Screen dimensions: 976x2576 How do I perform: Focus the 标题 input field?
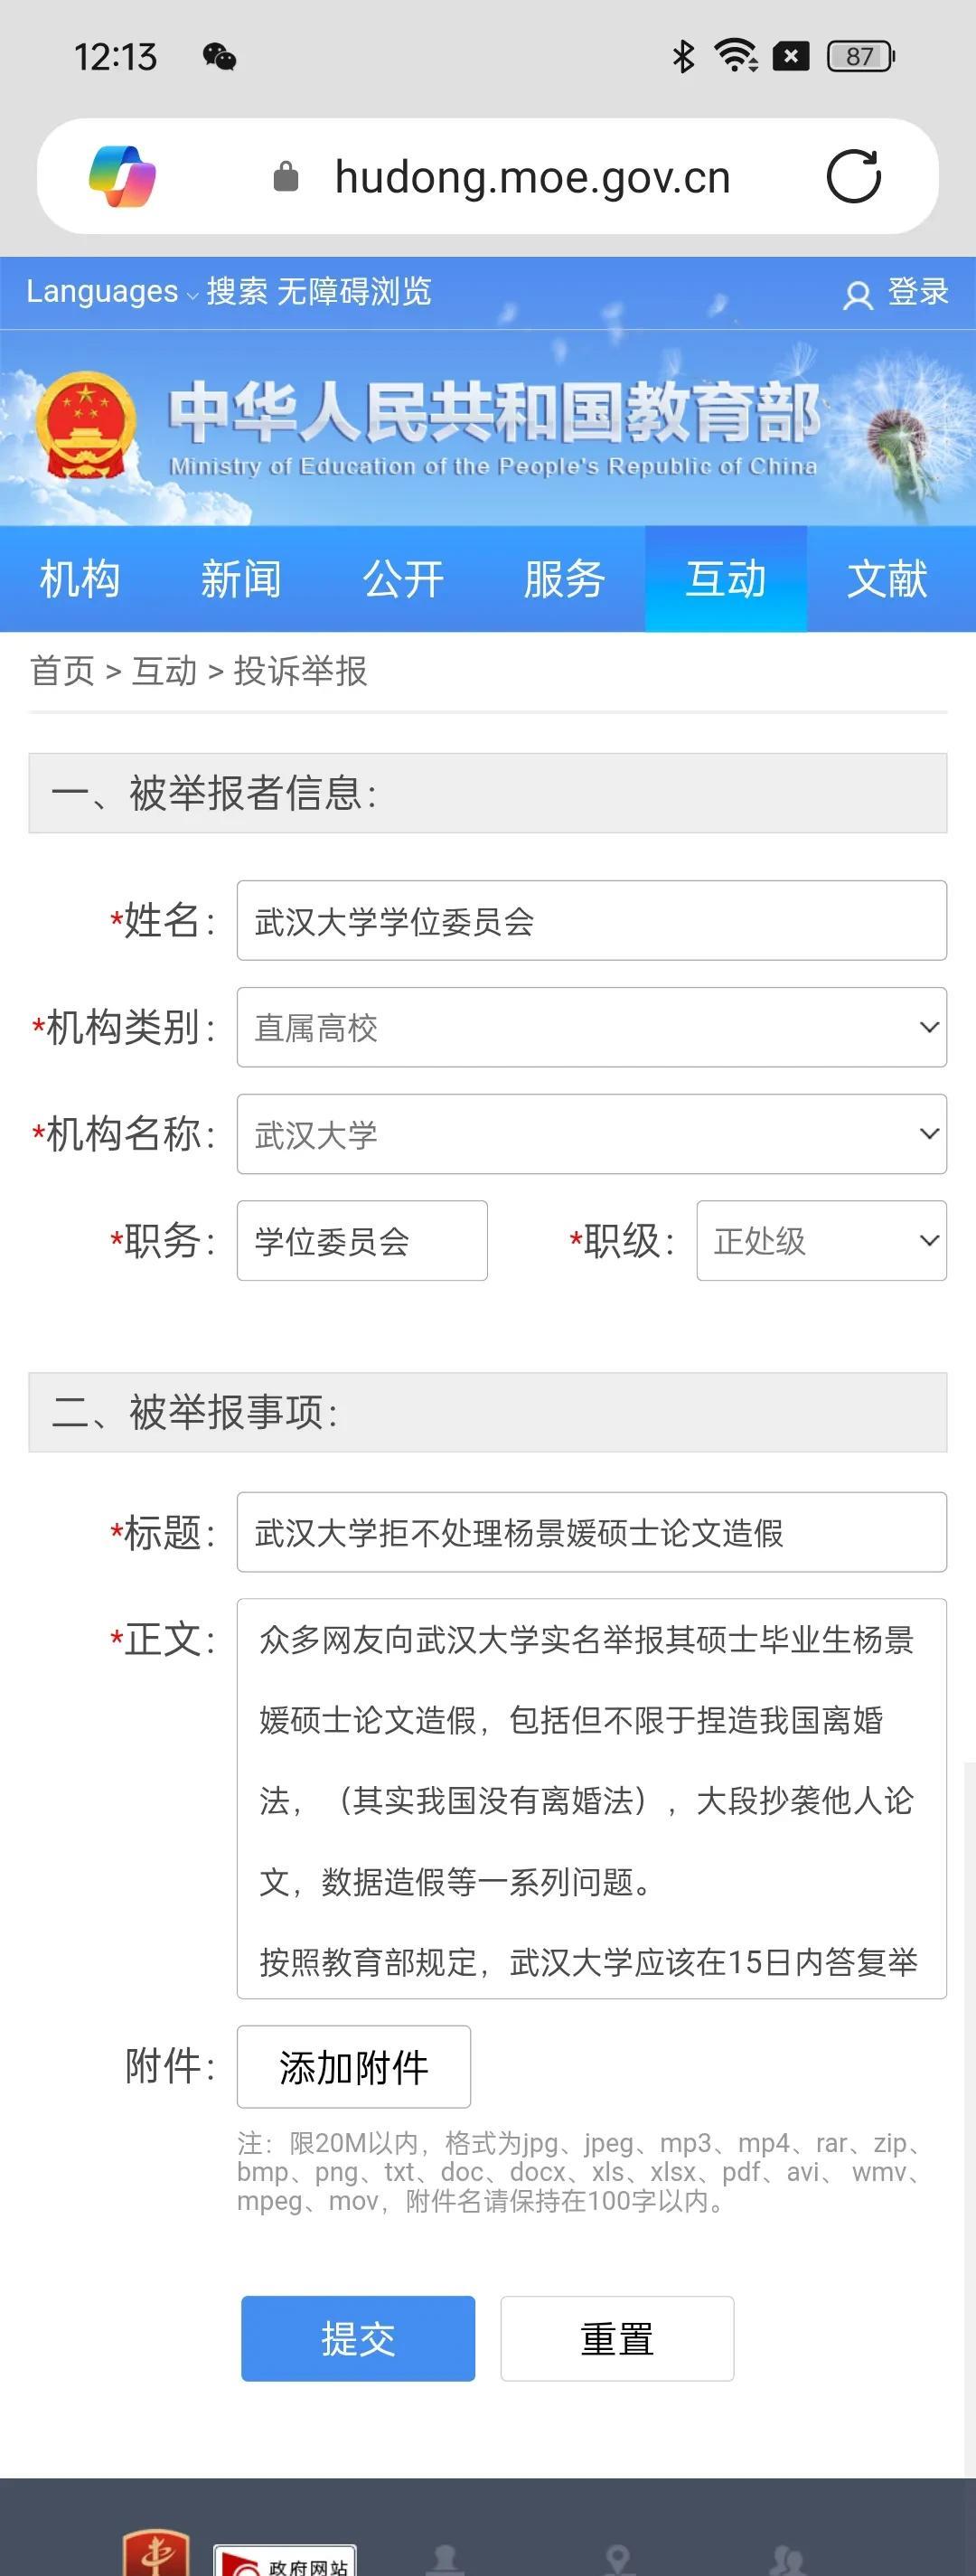tap(591, 1532)
